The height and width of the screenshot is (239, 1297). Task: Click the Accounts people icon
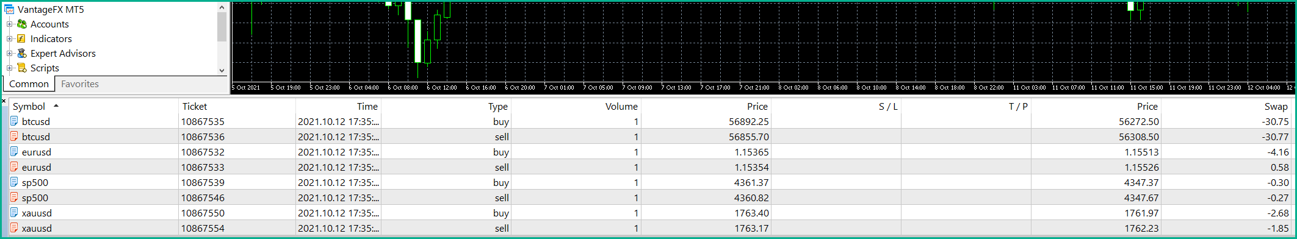point(22,24)
